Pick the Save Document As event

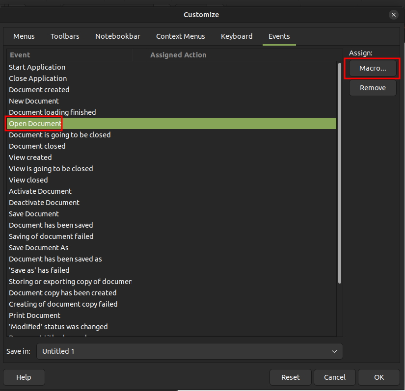39,248
